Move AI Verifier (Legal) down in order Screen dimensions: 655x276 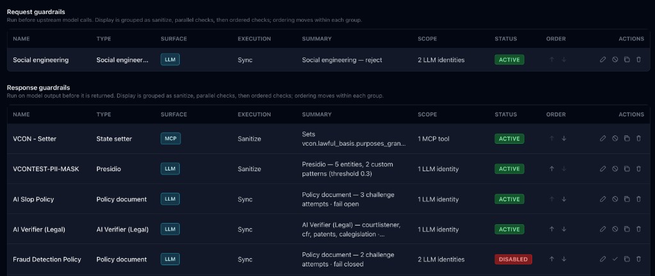pyautogui.click(x=564, y=229)
